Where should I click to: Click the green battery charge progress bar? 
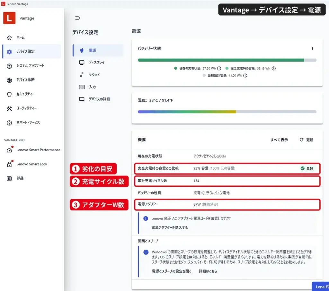click(221, 60)
